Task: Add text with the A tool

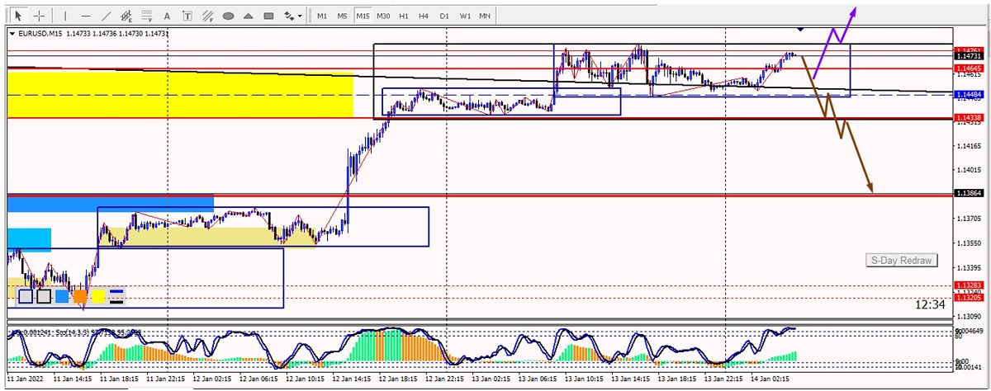Action: [x=168, y=16]
